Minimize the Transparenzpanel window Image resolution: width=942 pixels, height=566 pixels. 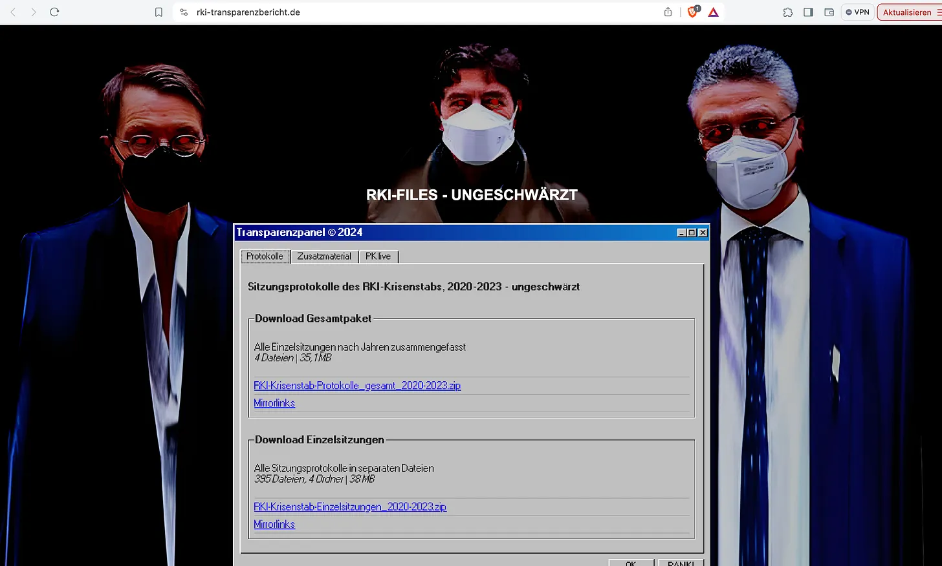pos(682,233)
